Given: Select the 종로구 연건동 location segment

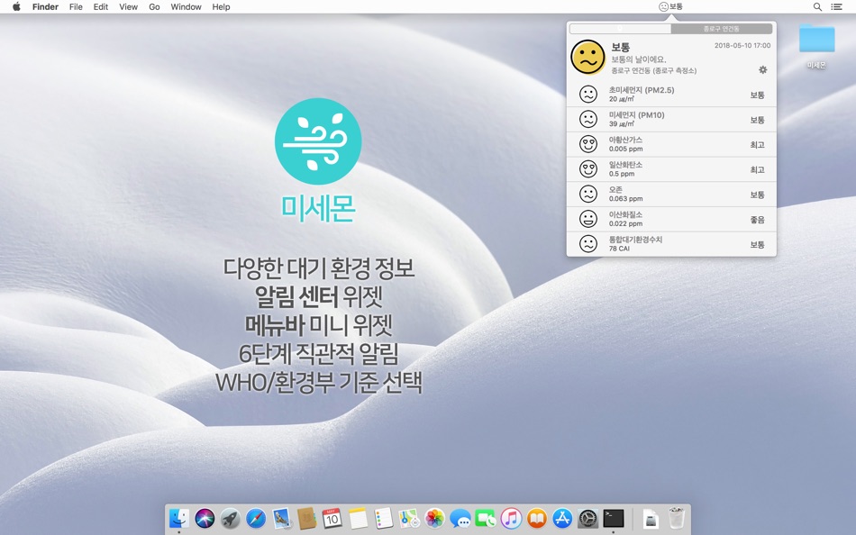Looking at the screenshot, I should click(721, 29).
